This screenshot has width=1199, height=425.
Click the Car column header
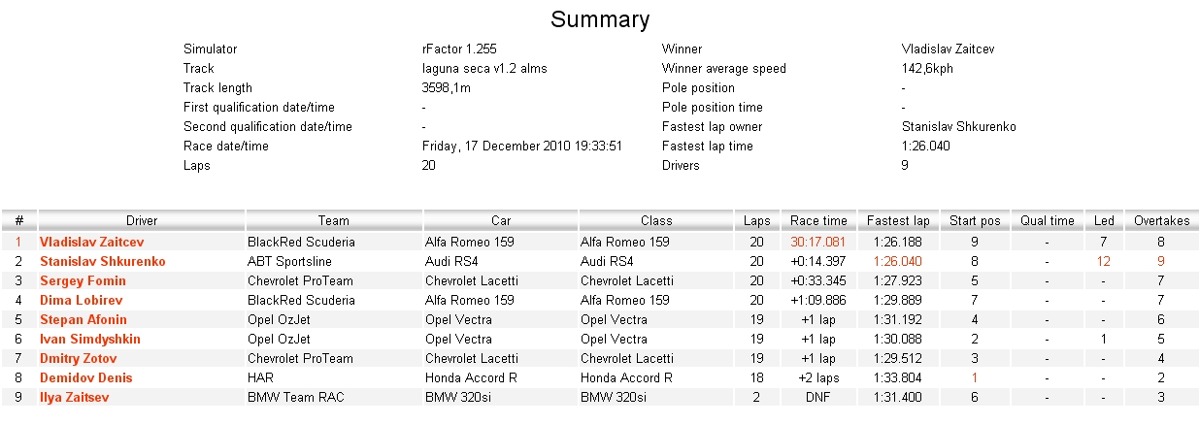coord(500,221)
